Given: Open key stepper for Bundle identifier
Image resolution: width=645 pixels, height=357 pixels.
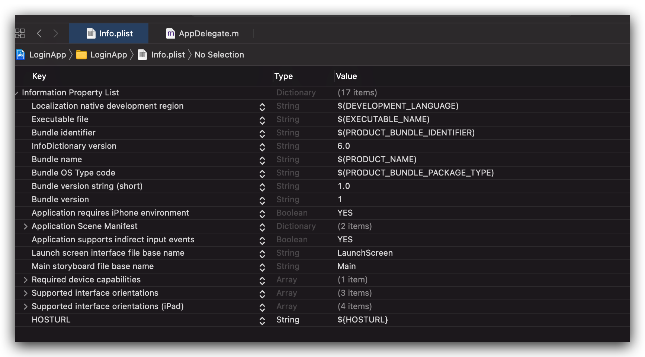Looking at the screenshot, I should [262, 134].
